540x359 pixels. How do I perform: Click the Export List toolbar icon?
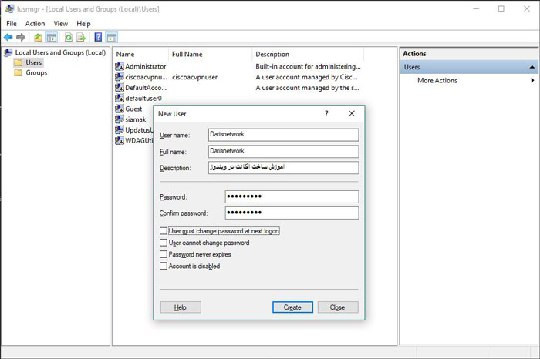81,37
